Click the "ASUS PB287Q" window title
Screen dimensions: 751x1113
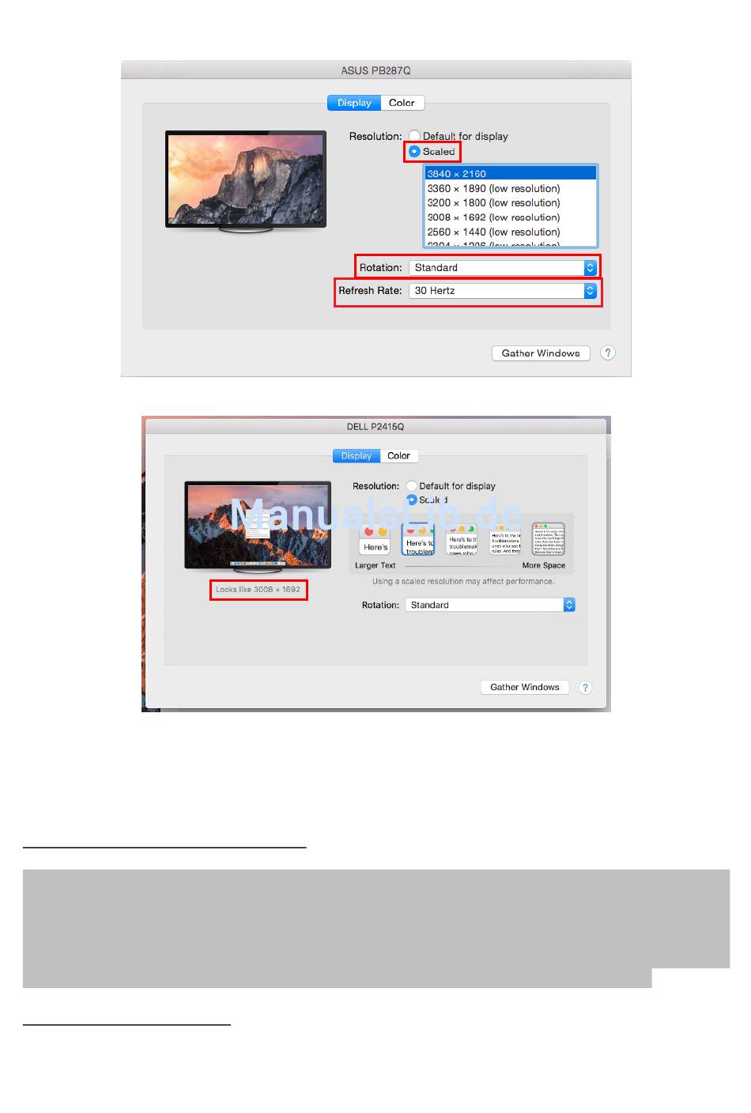coord(375,70)
